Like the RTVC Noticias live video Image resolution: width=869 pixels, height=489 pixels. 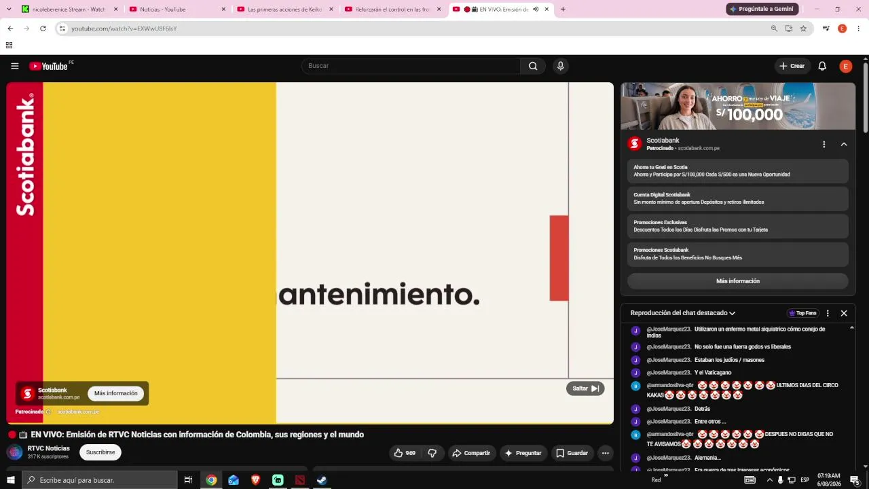pos(405,453)
